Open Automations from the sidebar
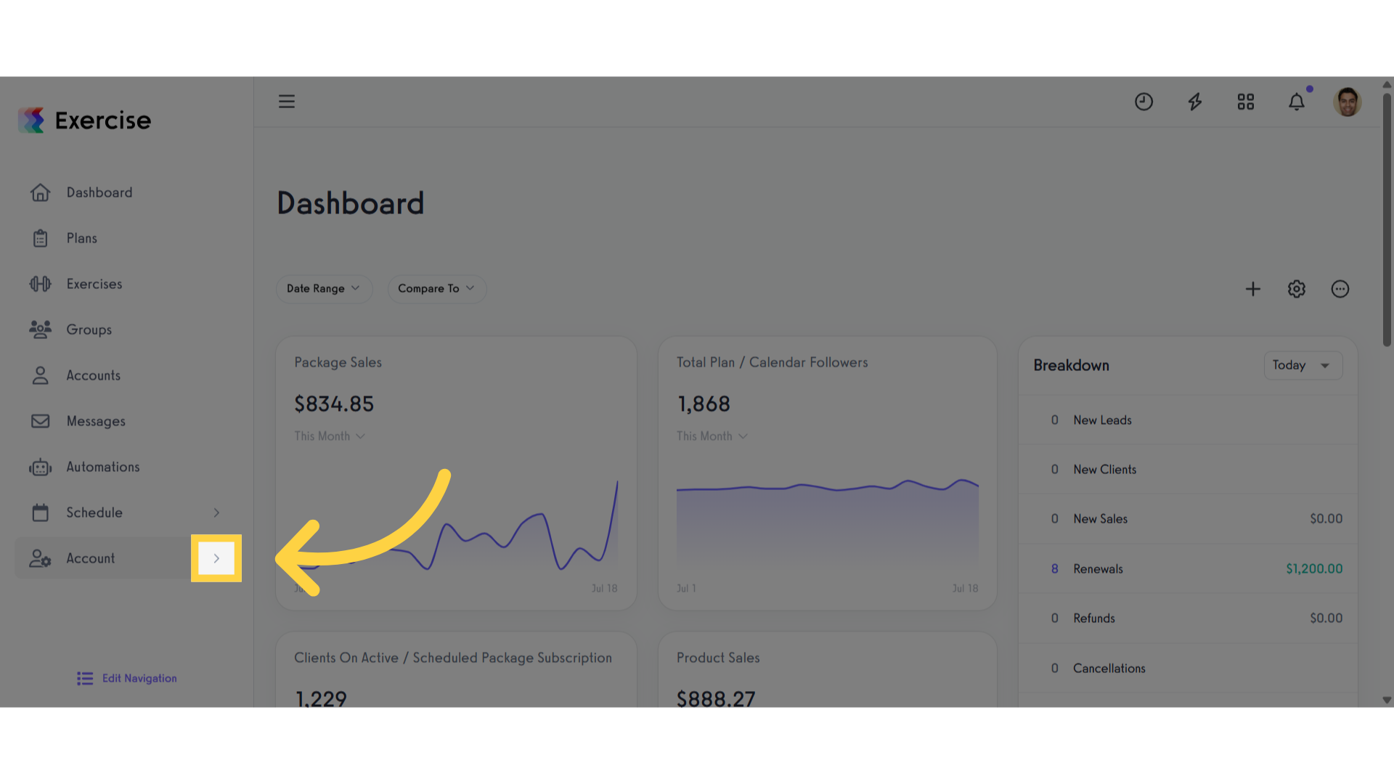 [x=103, y=467]
